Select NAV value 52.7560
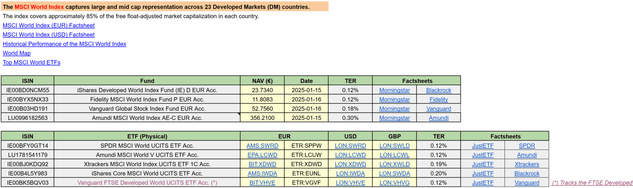 tap(262, 108)
